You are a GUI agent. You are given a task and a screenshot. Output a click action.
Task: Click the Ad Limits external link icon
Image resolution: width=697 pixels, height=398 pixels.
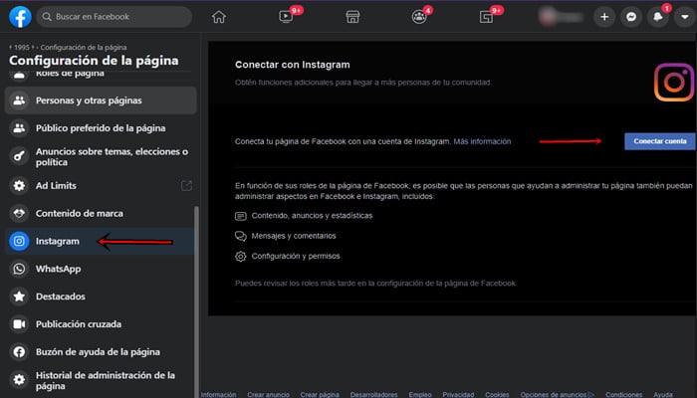pyautogui.click(x=187, y=186)
